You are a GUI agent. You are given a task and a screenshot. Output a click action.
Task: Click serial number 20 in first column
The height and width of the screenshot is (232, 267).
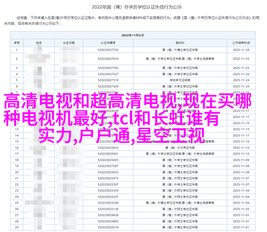coord(17,172)
